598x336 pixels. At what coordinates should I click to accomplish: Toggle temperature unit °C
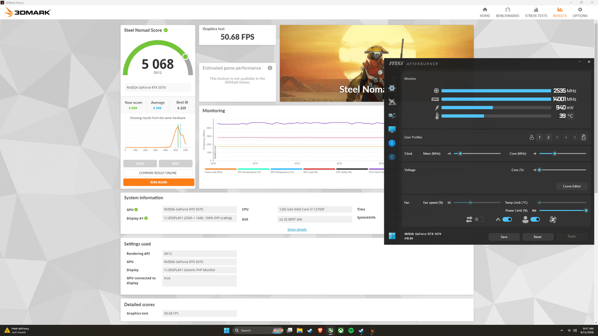pos(570,116)
